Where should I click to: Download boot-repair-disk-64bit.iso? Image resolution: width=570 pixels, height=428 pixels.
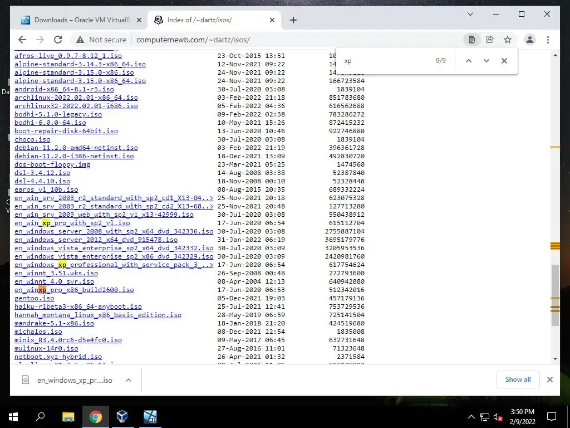click(x=66, y=131)
